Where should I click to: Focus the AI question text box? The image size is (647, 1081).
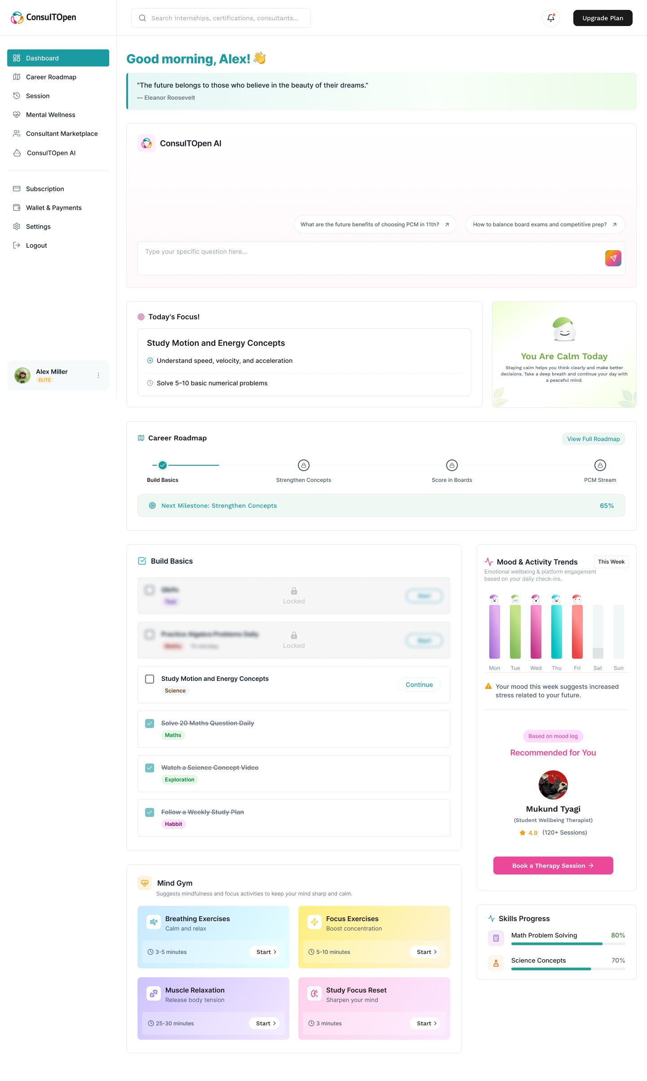[381, 258]
